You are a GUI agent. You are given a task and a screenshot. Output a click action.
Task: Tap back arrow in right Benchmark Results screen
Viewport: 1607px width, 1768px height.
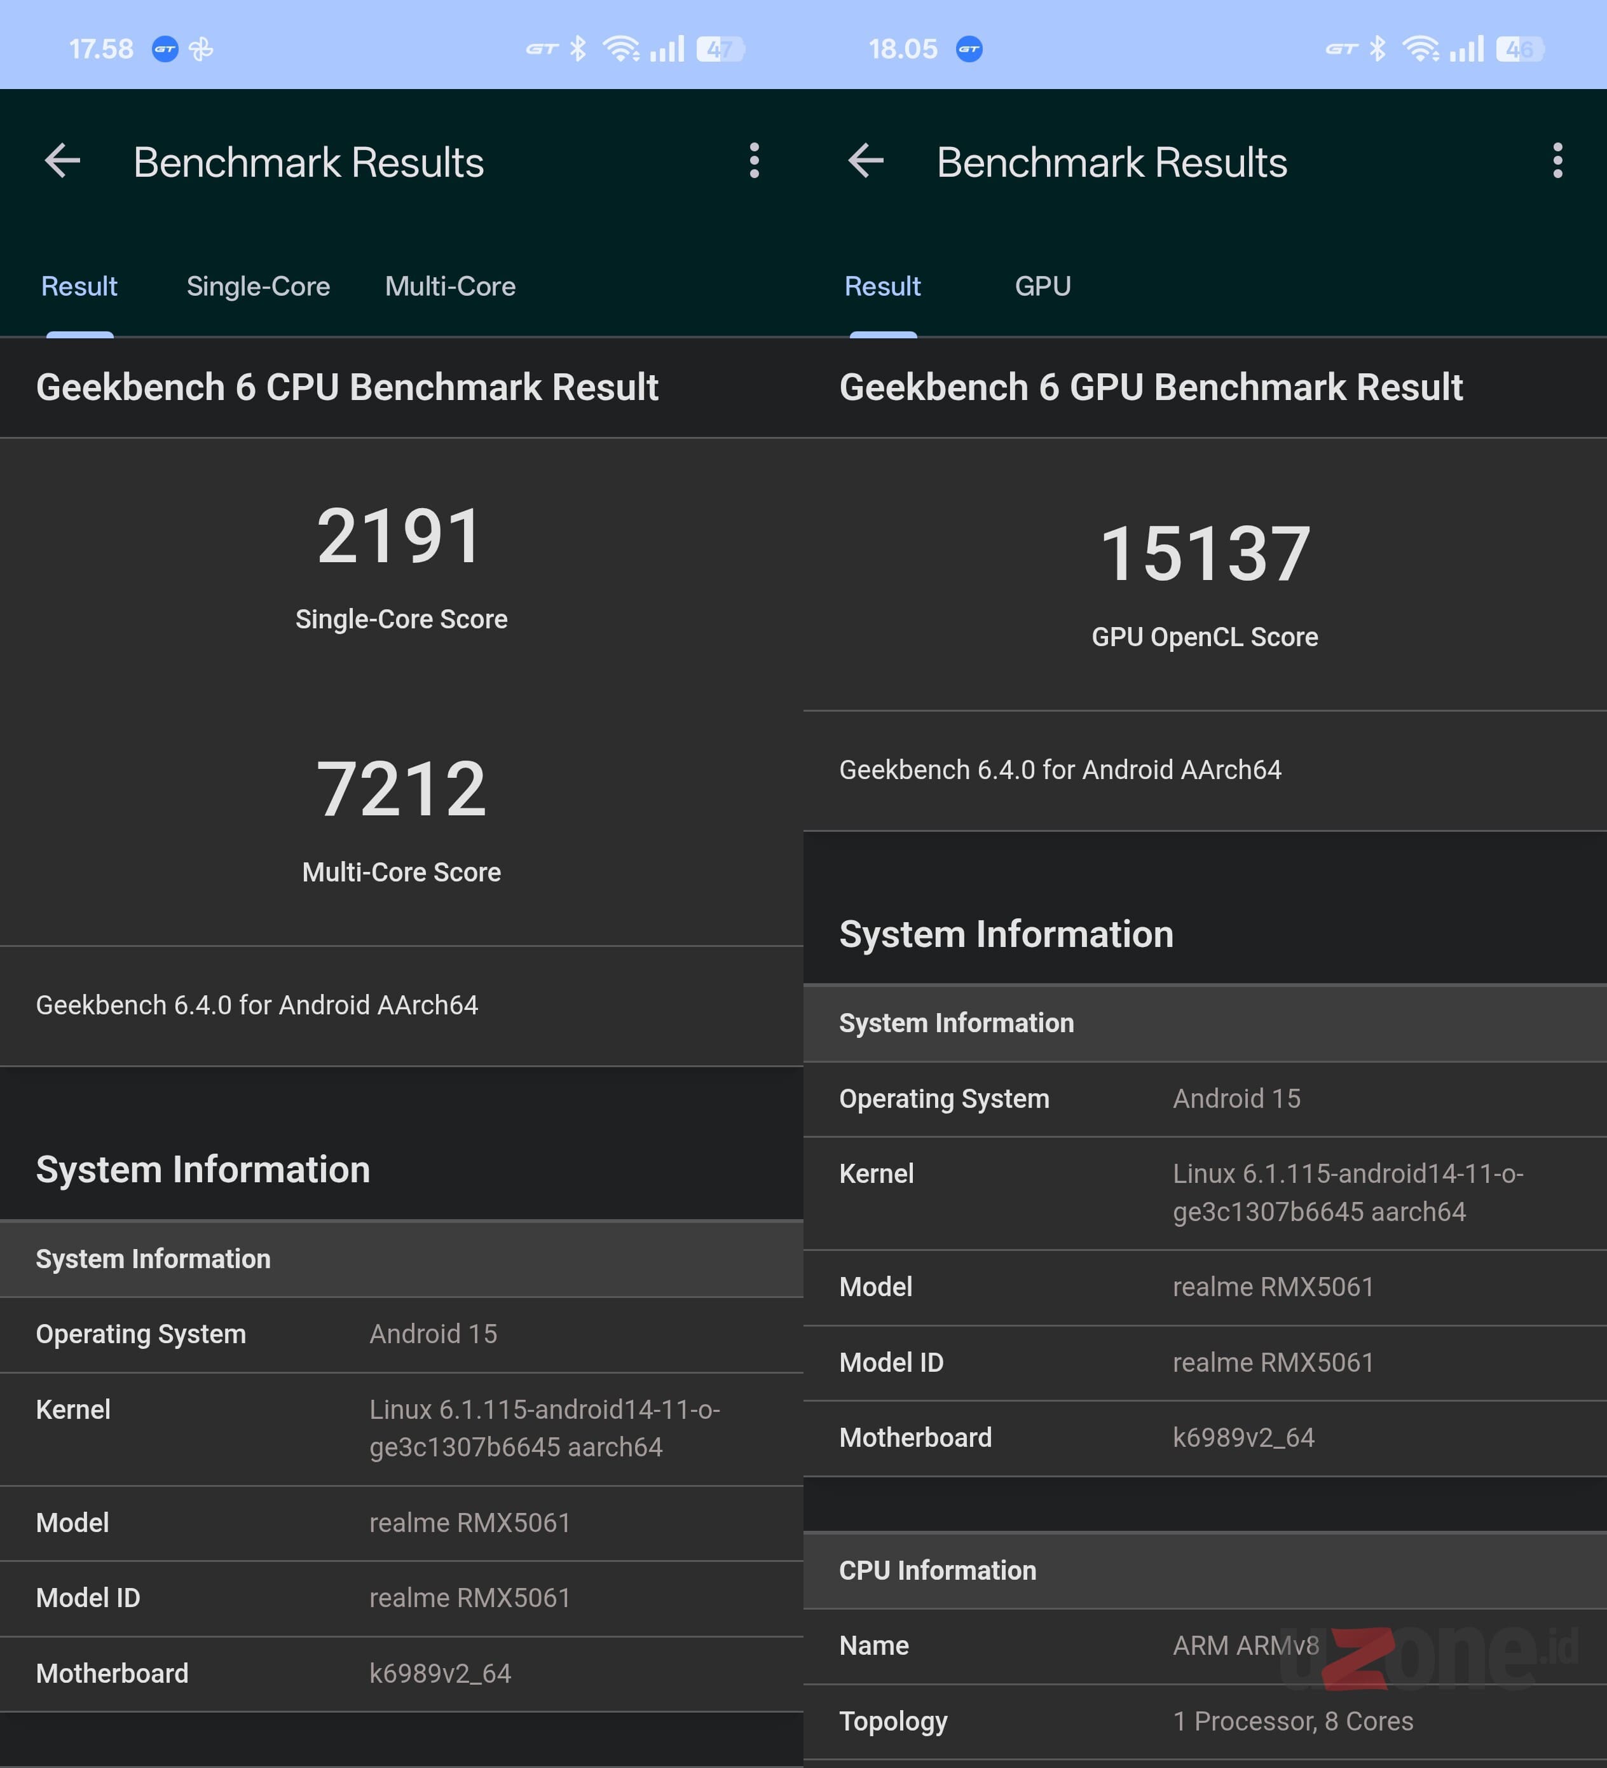[866, 162]
